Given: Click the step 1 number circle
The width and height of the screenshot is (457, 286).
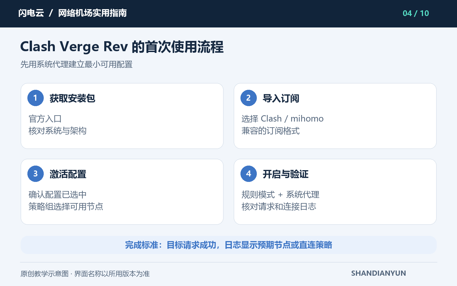Looking at the screenshot, I should click(x=35, y=98).
